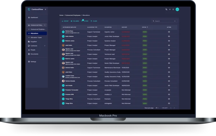Collapse the sidebar with the arrow icon
This screenshot has width=216, height=136.
[x=46, y=9]
